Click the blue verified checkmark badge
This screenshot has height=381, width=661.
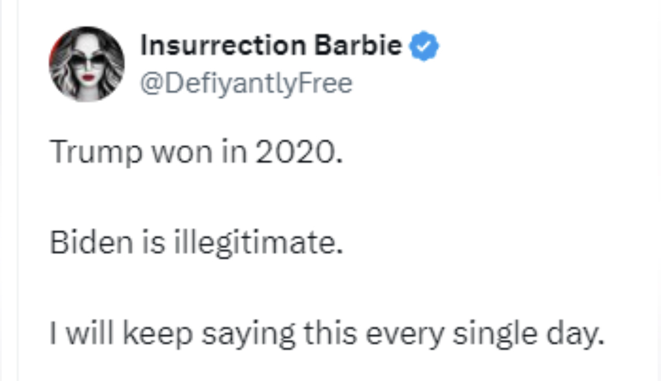tap(424, 47)
